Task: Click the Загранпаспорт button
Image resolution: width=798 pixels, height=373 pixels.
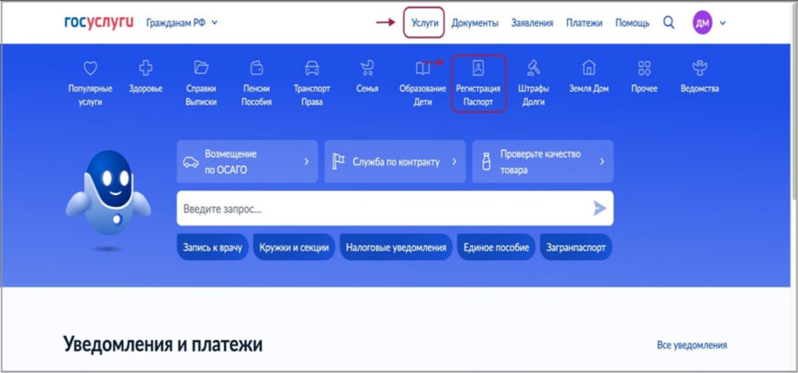Action: (576, 248)
